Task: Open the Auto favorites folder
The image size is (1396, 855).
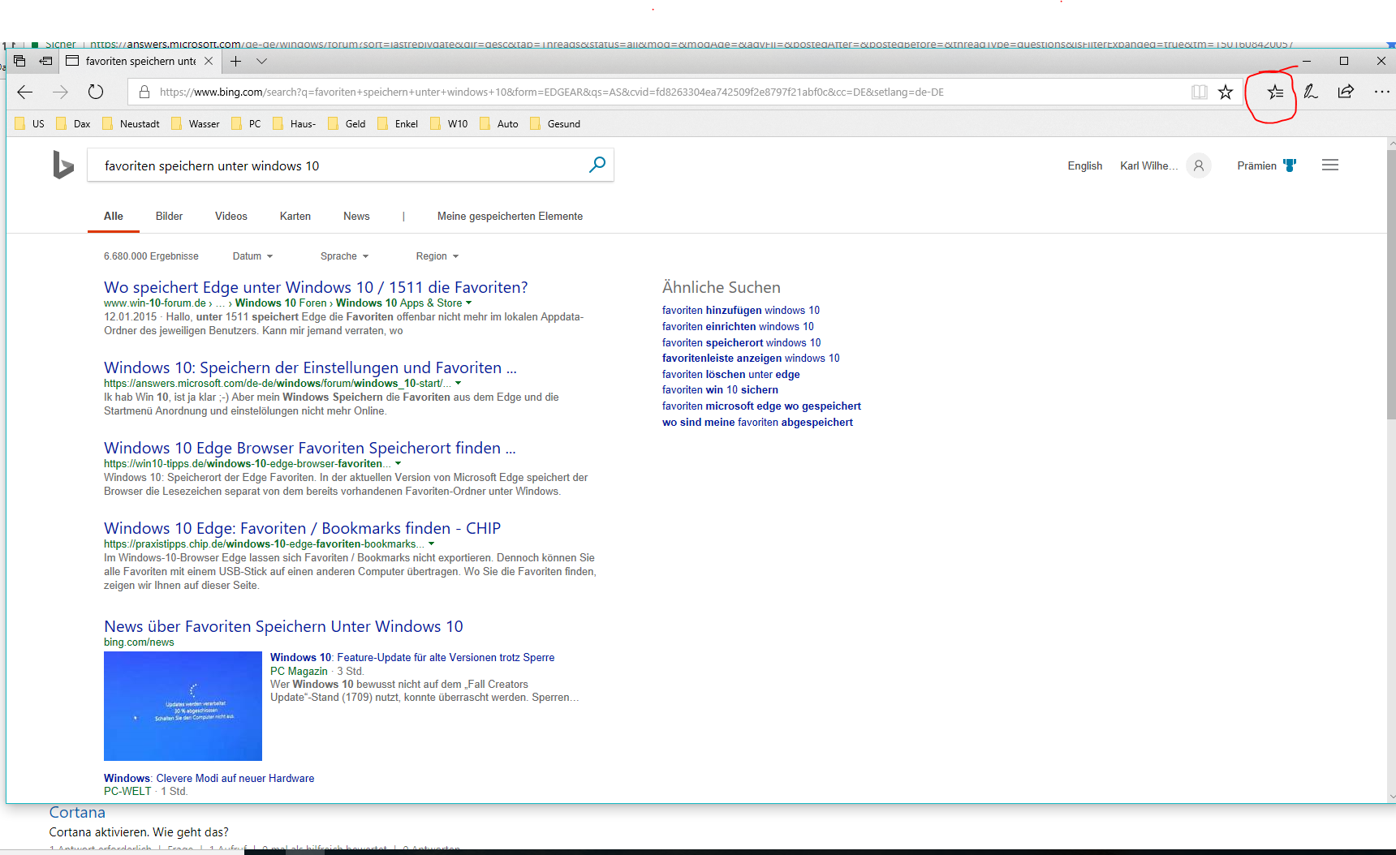Action: 499,123
